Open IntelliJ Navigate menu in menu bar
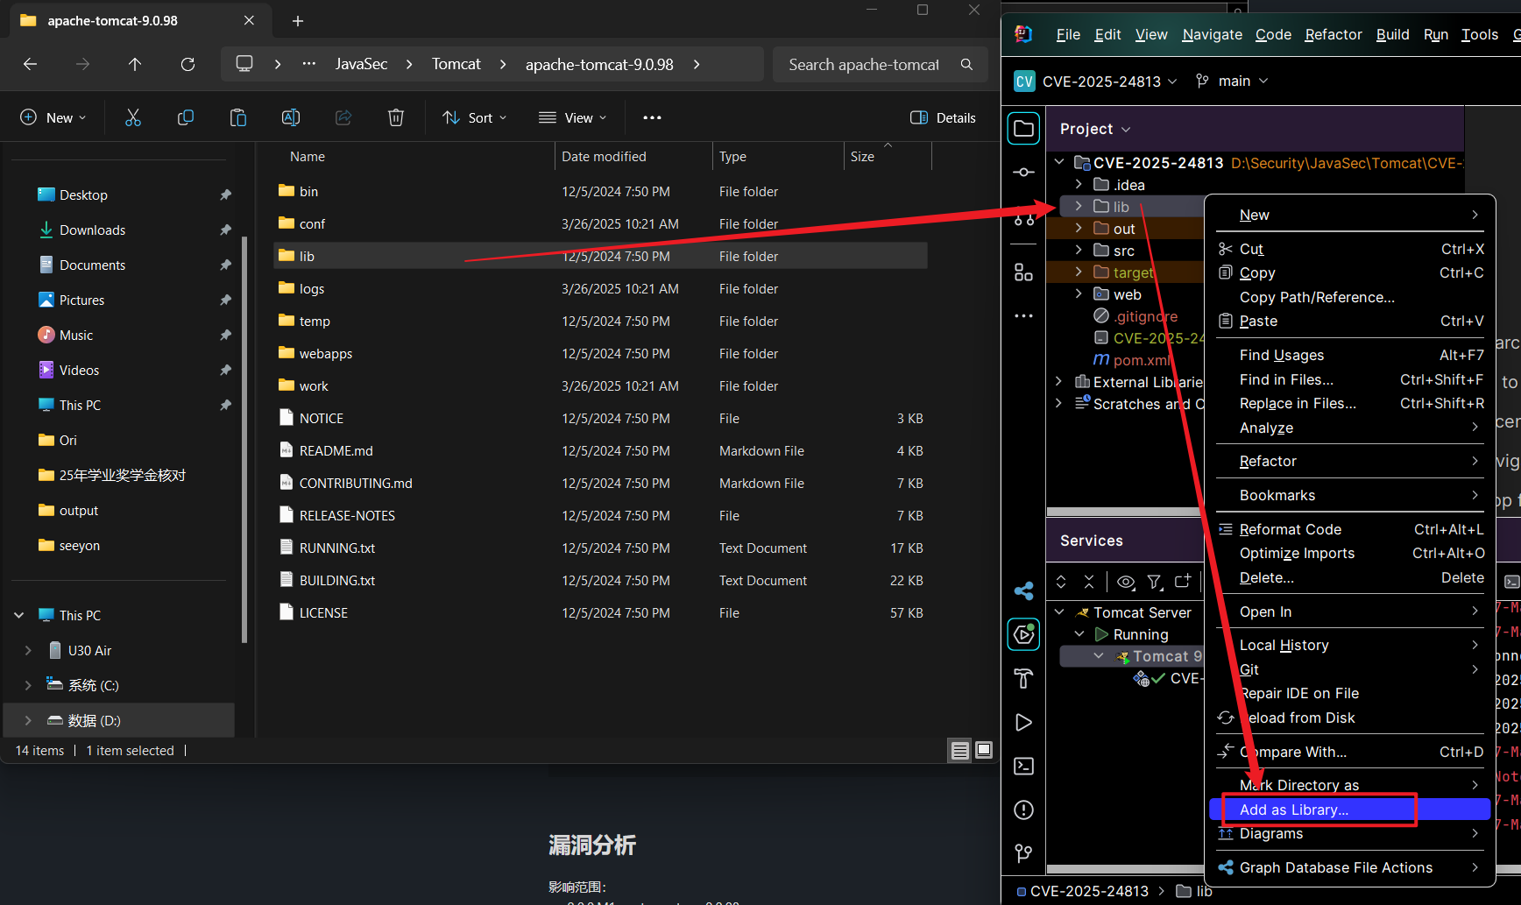 [x=1212, y=34]
